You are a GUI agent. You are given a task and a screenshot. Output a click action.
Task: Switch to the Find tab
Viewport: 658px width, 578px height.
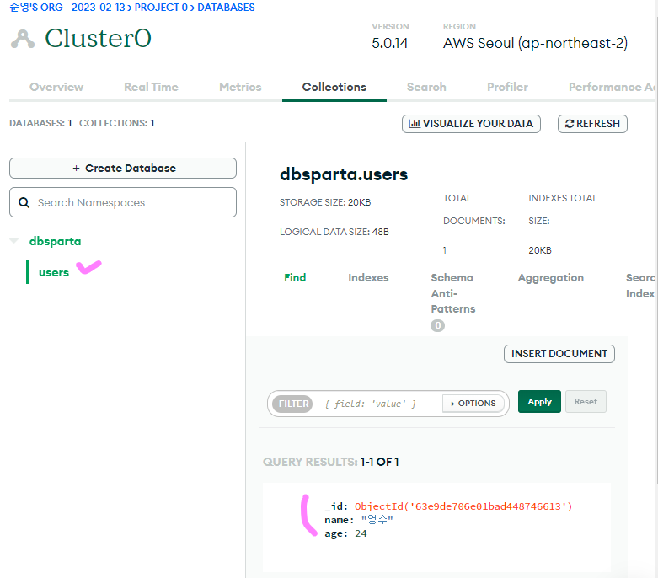tap(295, 277)
